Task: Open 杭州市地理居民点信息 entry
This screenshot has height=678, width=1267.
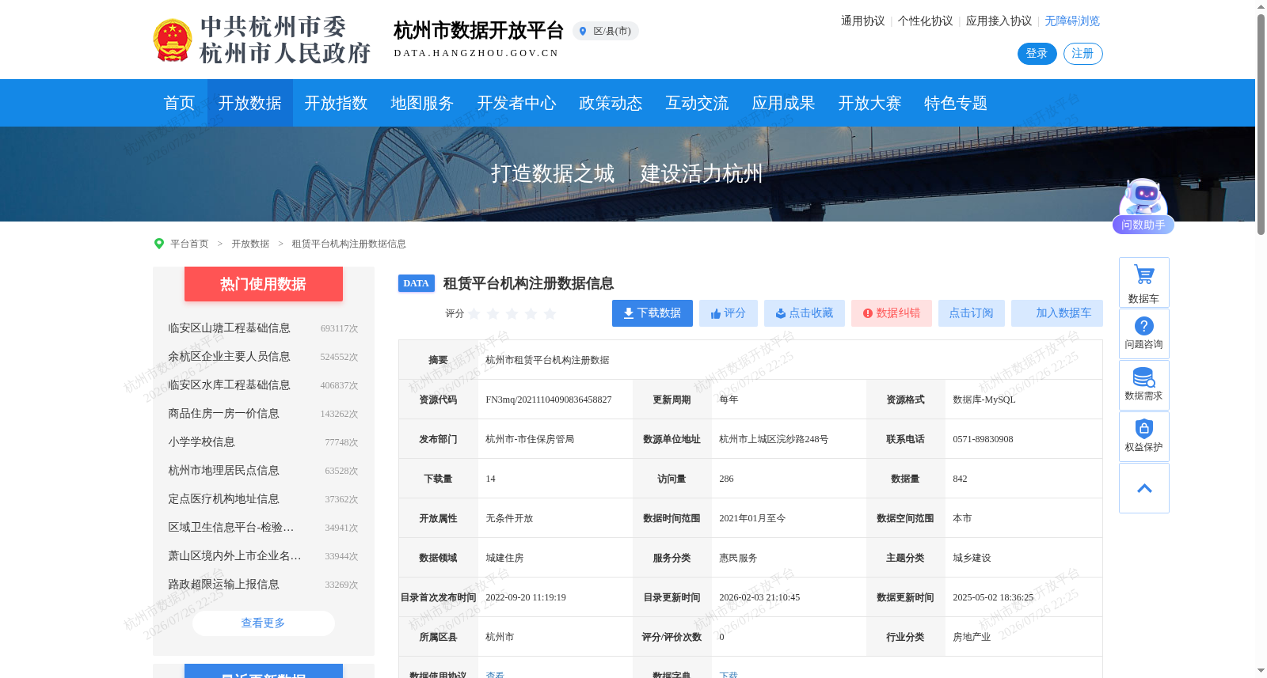Action: (223, 471)
